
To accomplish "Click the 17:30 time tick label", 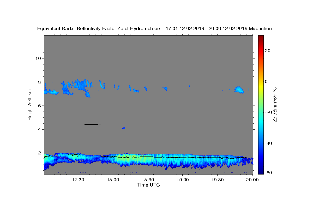I will [x=78, y=180].
